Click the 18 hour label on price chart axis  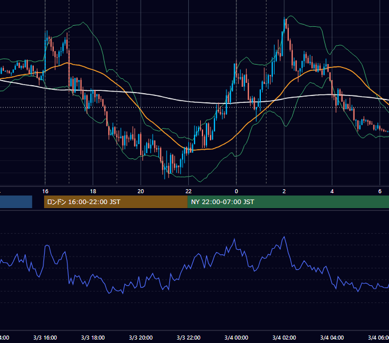click(x=93, y=192)
